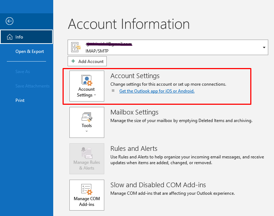This screenshot has width=274, height=216.
Task: Expand the email account dropdown arrow
Action: (264, 48)
